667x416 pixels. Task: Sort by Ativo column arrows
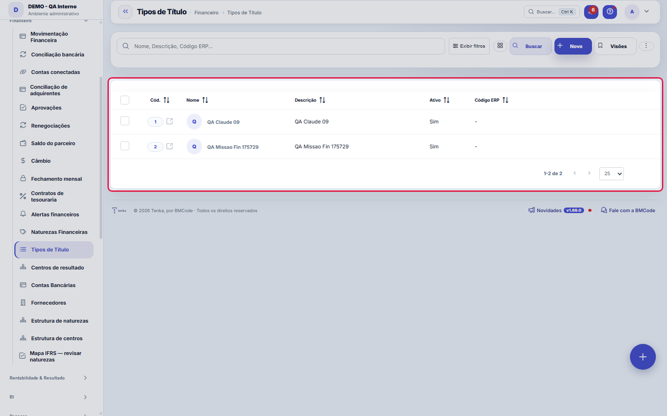click(x=447, y=100)
